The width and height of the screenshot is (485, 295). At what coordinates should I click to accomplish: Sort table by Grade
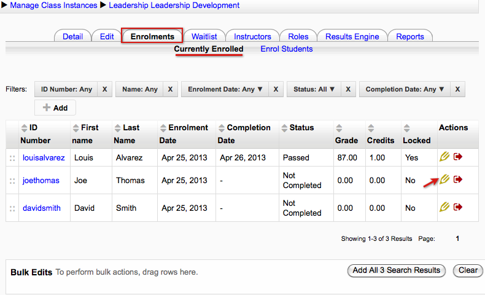point(339,128)
